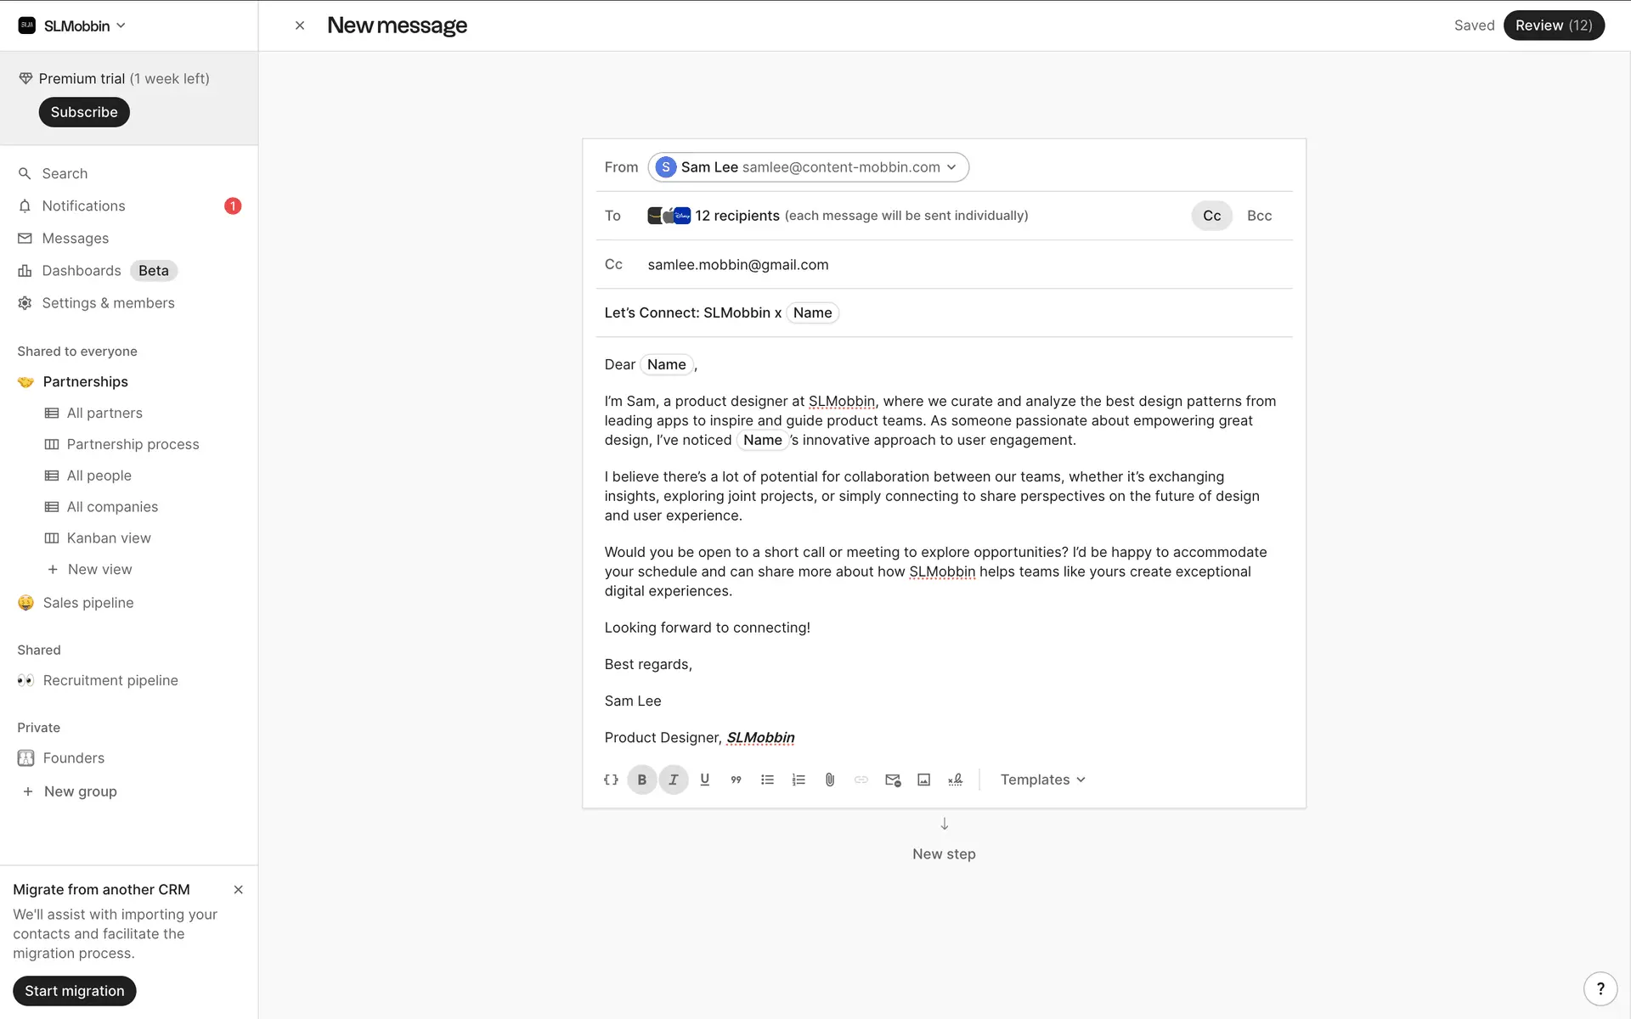1631x1019 pixels.
Task: Insert a signature into the email
Action: click(x=955, y=780)
